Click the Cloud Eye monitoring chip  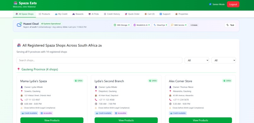(160, 25)
